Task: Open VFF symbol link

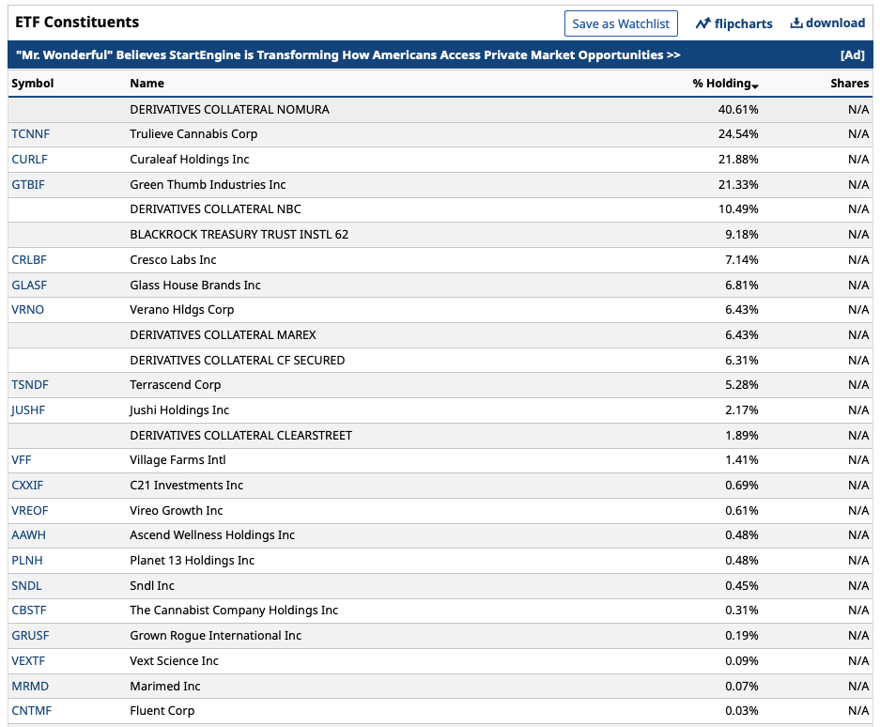Action: [22, 460]
